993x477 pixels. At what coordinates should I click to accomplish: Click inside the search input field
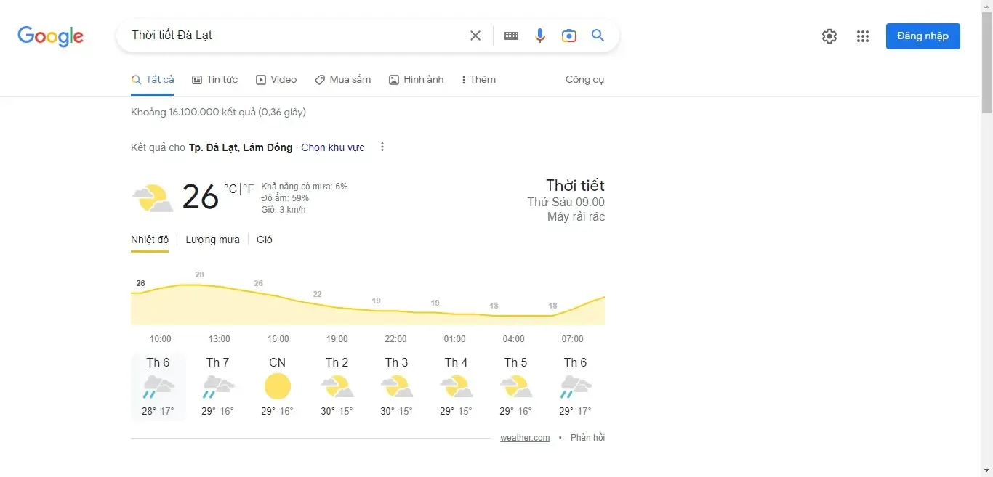pos(291,35)
